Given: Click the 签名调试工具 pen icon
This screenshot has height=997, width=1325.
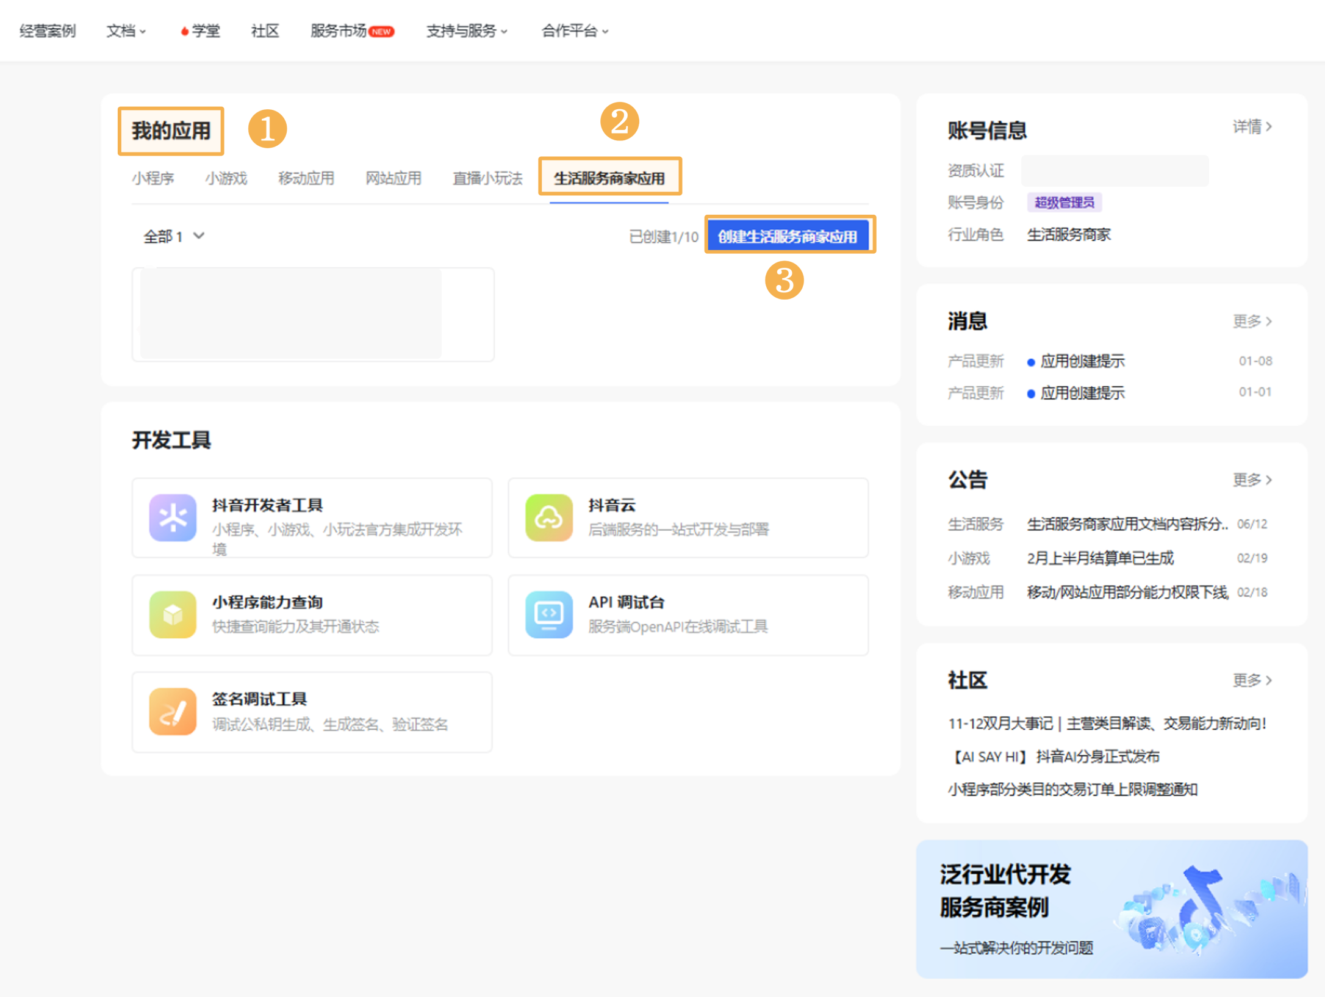Looking at the screenshot, I should coord(173,711).
